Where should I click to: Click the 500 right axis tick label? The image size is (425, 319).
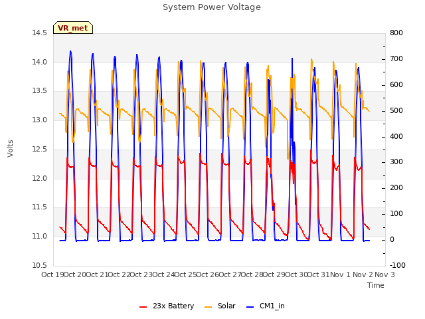[x=396, y=111]
